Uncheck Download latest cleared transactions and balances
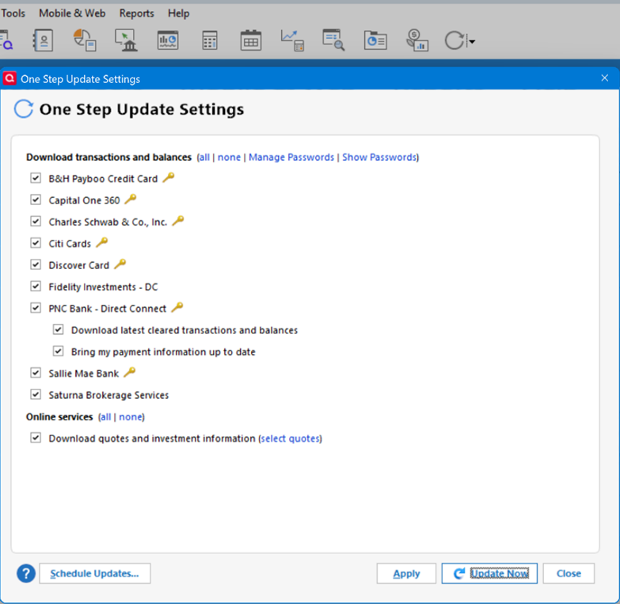 pyautogui.click(x=58, y=329)
